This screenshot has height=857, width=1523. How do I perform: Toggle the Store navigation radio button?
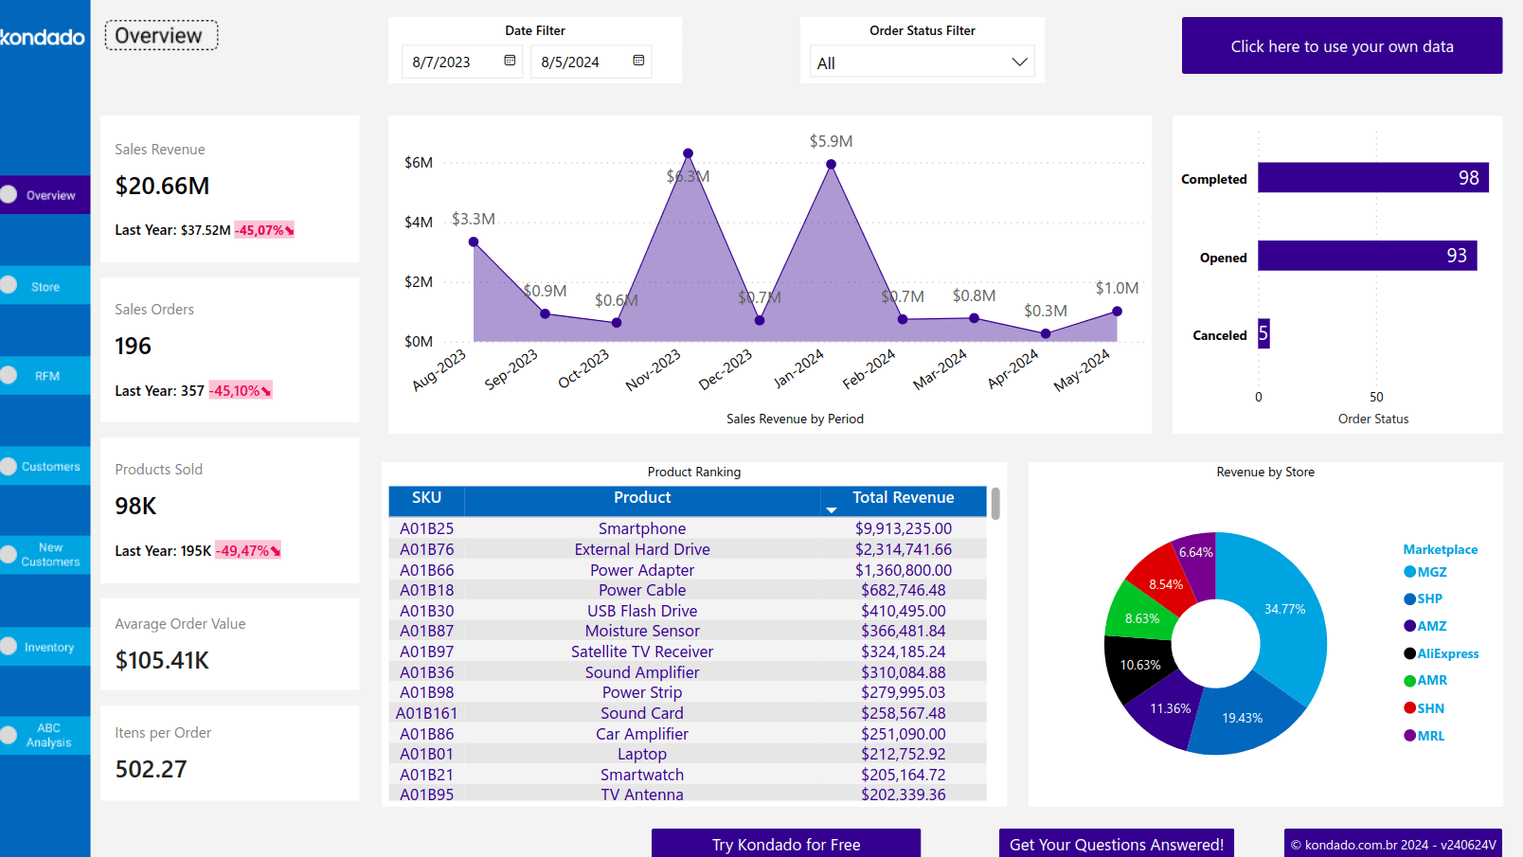tap(9, 285)
